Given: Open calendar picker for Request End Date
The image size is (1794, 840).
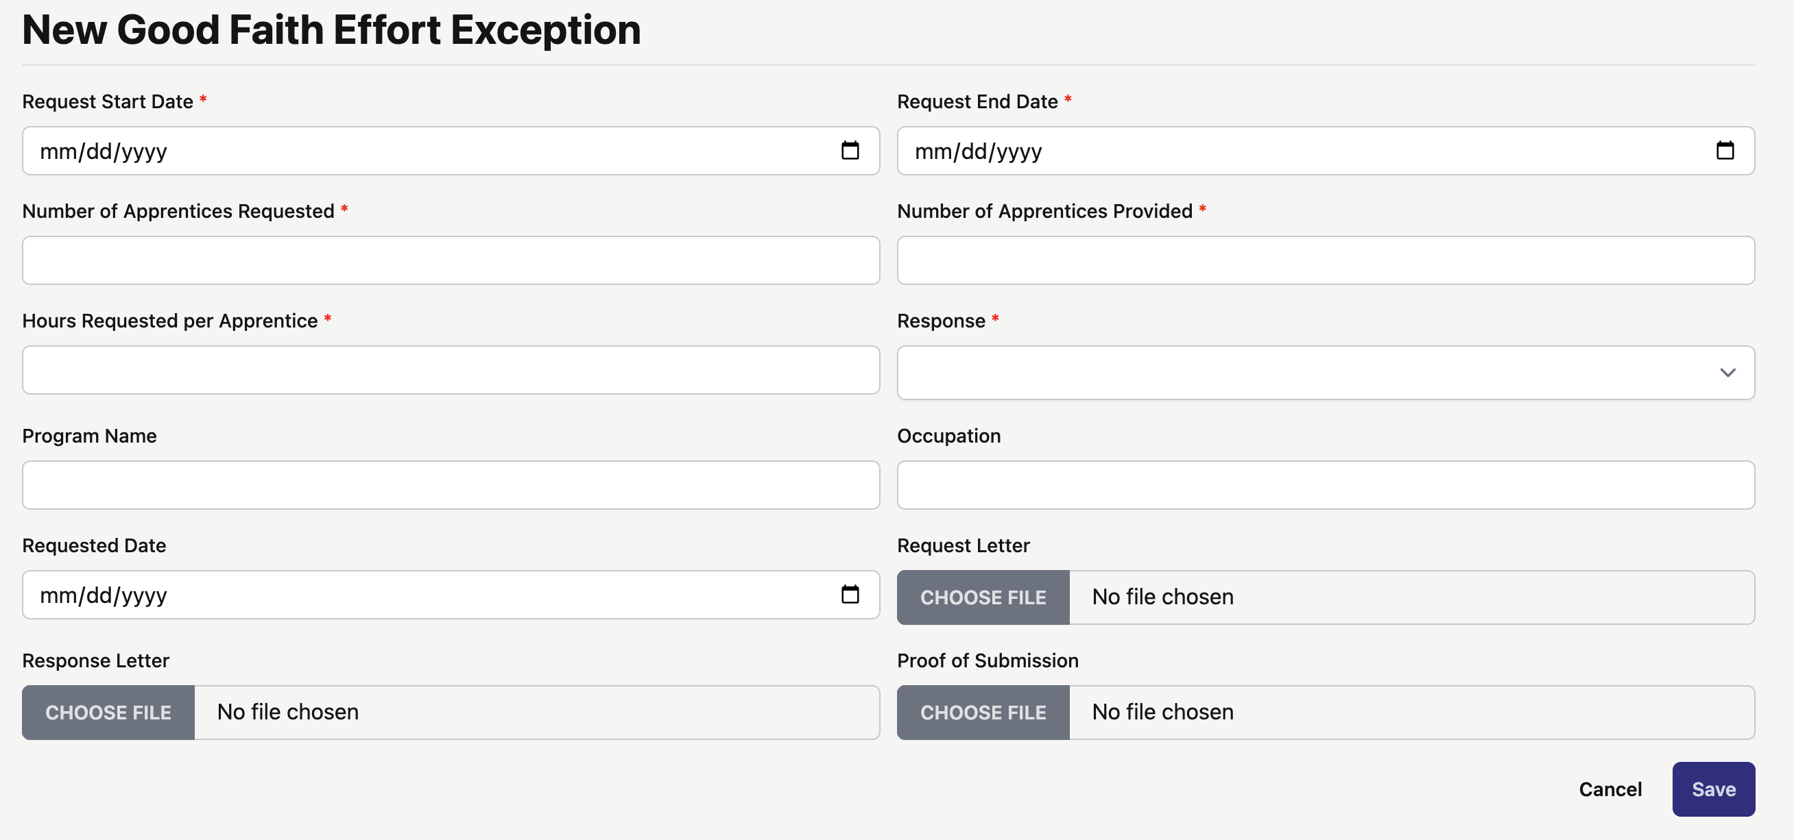Looking at the screenshot, I should point(1724,150).
